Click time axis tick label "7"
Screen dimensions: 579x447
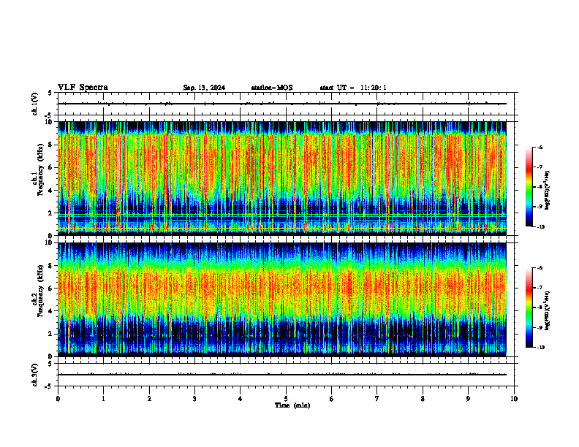[377, 399]
